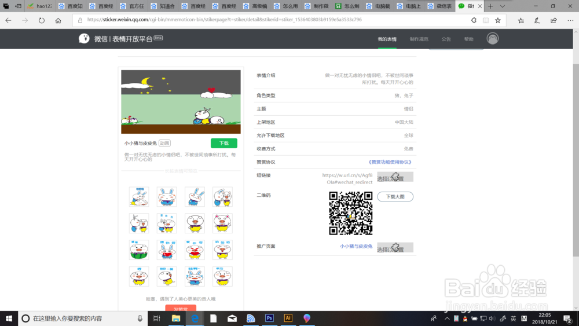
Task: Click the 中国大陆 region value
Action: pyautogui.click(x=404, y=122)
